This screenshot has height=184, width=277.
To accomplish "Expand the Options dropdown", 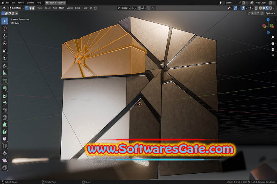I will click(270, 13).
